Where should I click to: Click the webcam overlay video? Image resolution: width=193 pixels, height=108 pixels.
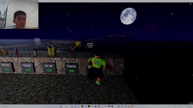19,14
